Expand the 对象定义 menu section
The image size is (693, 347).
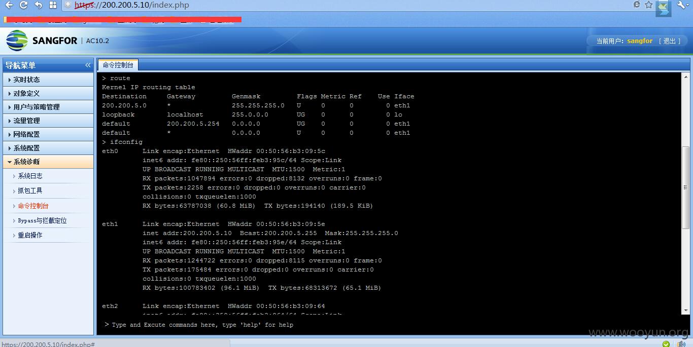(x=48, y=93)
